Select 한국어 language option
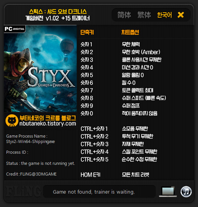The image size is (198, 207). tap(165, 15)
